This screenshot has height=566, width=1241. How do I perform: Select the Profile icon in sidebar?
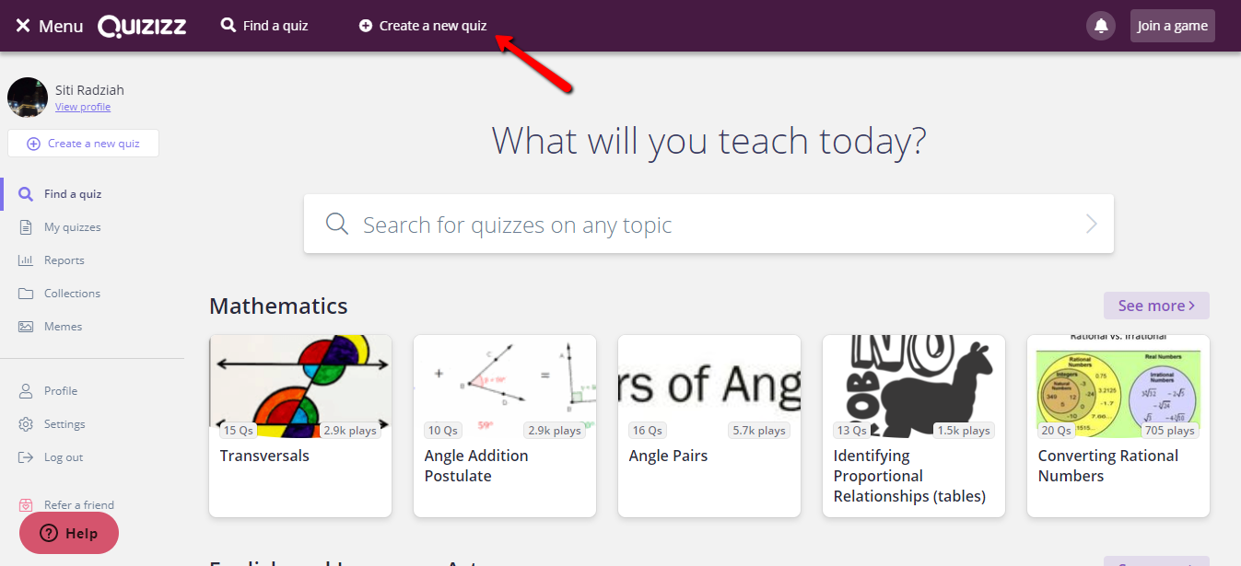click(27, 390)
